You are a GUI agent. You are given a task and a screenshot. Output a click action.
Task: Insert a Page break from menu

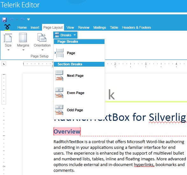(x=79, y=53)
